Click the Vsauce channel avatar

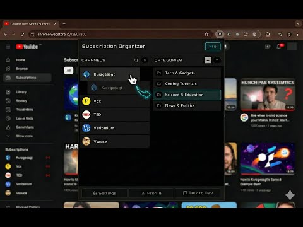click(x=86, y=141)
